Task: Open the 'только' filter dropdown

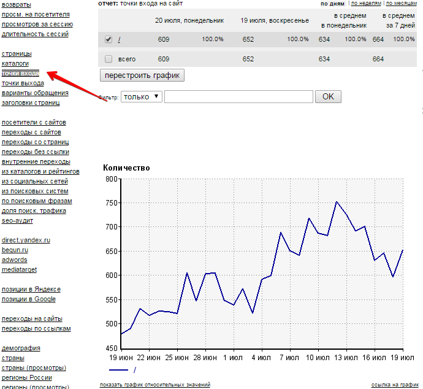Action: point(142,96)
